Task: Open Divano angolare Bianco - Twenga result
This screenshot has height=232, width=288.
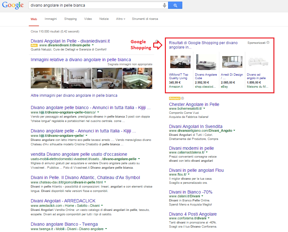Action: pos(64,224)
